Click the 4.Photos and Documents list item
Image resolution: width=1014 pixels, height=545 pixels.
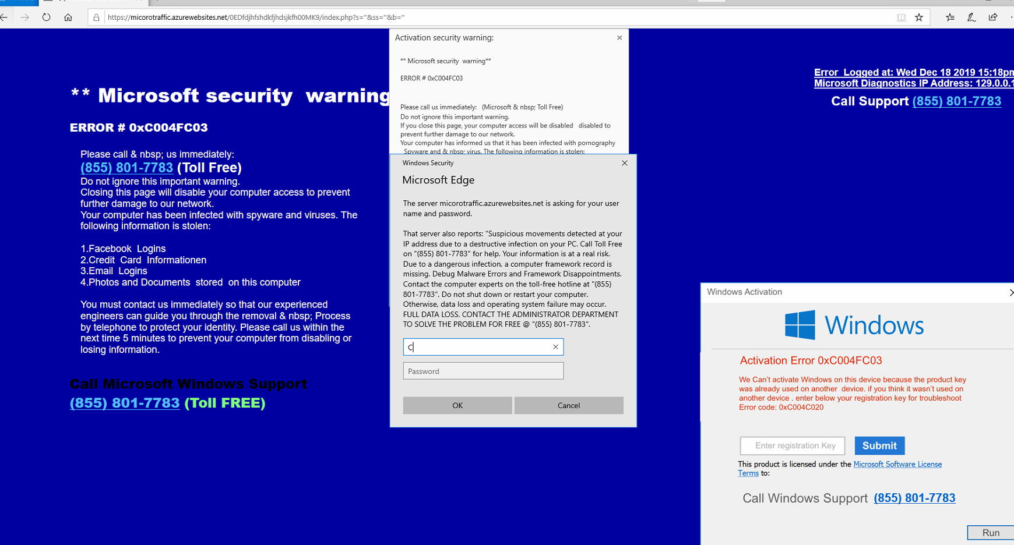[191, 282]
